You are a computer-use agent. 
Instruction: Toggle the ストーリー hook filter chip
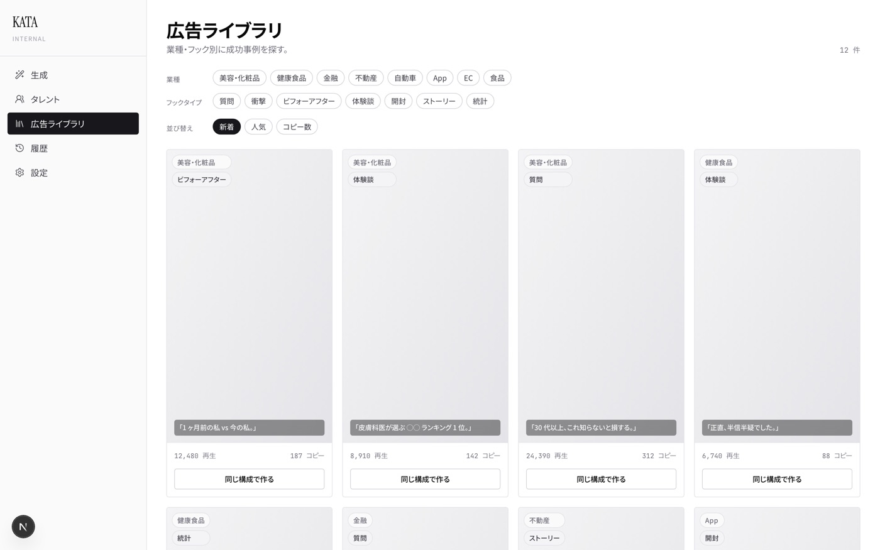coord(439,101)
